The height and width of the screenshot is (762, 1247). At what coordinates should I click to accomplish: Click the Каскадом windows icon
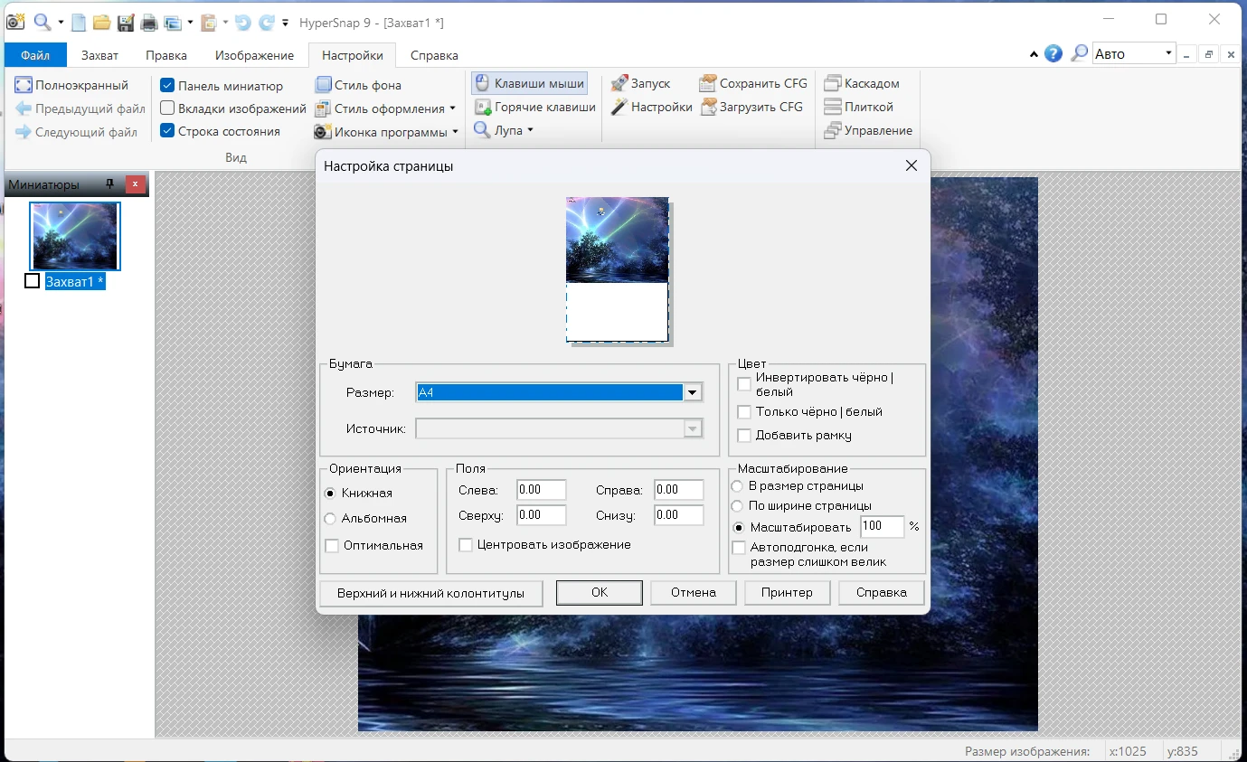coord(832,83)
